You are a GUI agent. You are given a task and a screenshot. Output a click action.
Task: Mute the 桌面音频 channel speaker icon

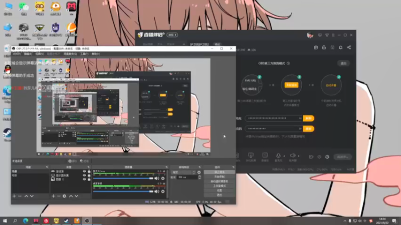click(x=157, y=191)
